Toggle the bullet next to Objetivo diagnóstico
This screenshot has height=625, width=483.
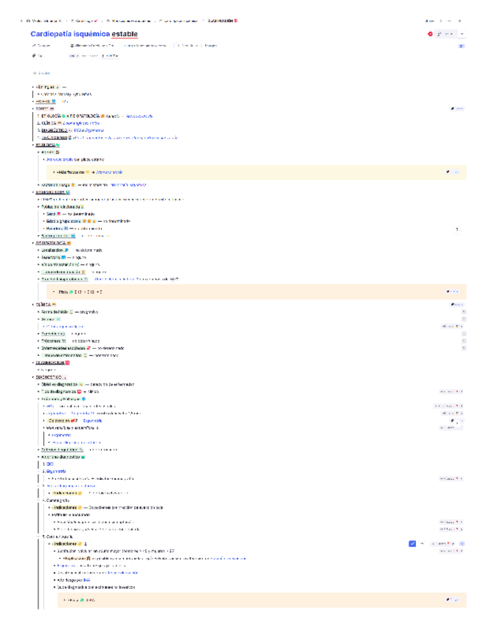[x=38, y=384]
